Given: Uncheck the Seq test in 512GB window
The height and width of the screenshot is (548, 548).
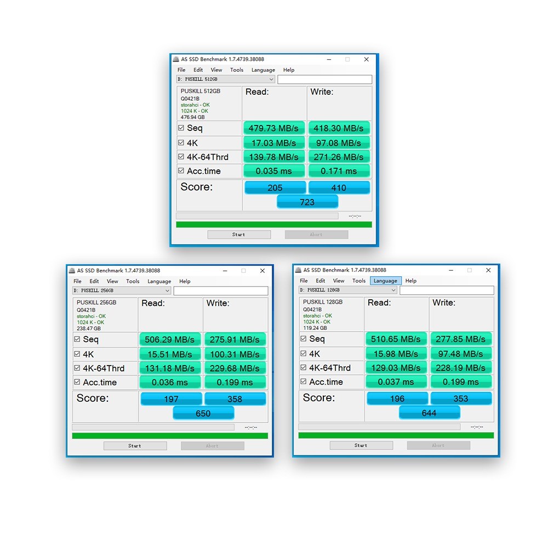Looking at the screenshot, I should [x=181, y=128].
